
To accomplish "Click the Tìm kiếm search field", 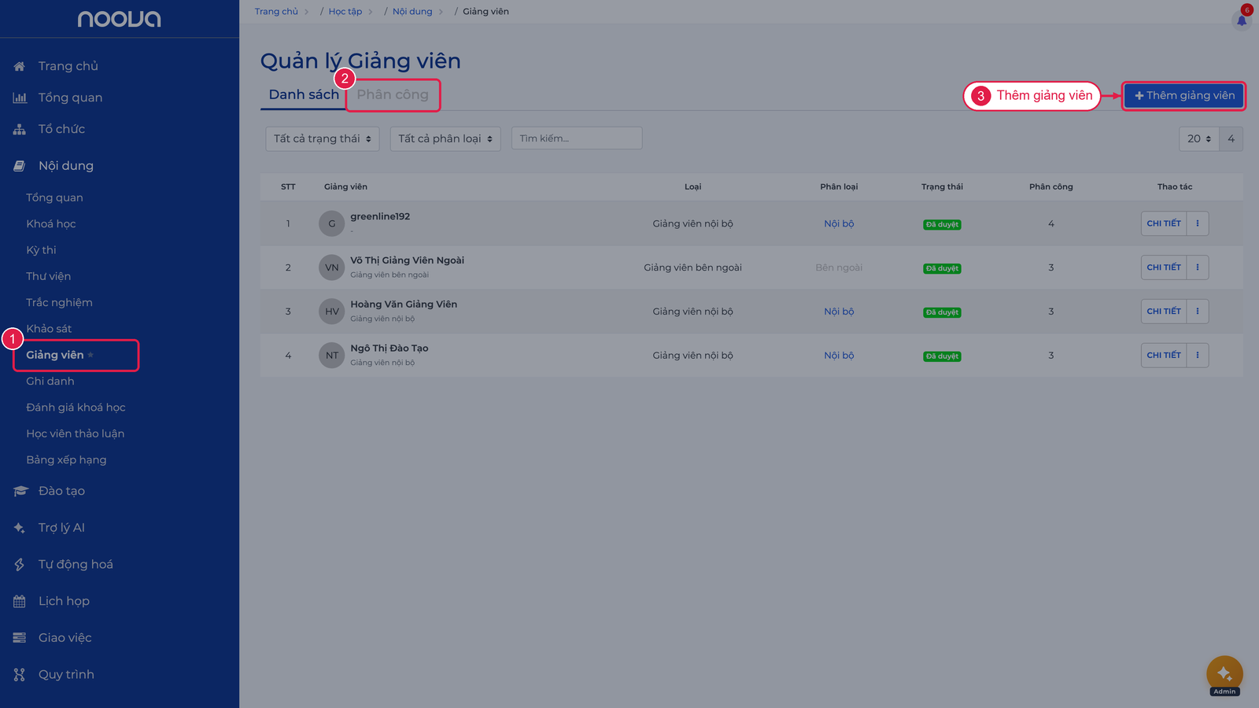I will click(577, 138).
